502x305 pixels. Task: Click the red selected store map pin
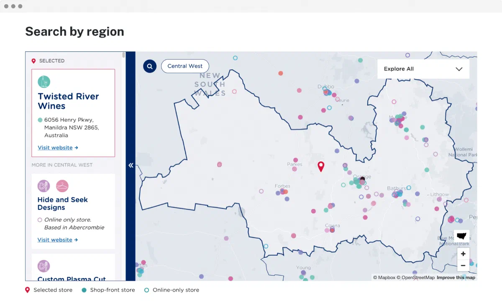321,167
